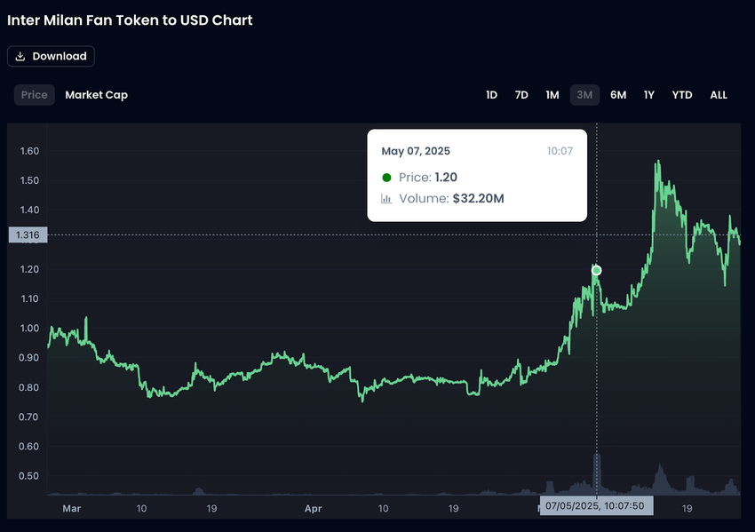Show year-to-date with YTD

pos(682,95)
